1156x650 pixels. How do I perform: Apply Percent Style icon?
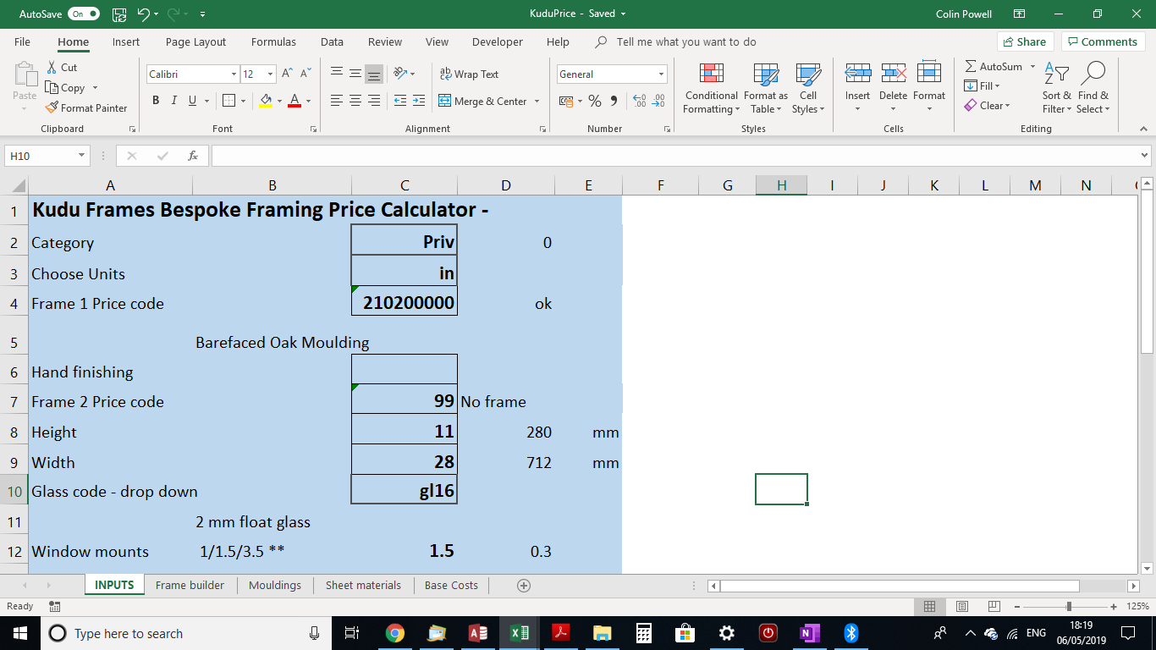click(595, 101)
